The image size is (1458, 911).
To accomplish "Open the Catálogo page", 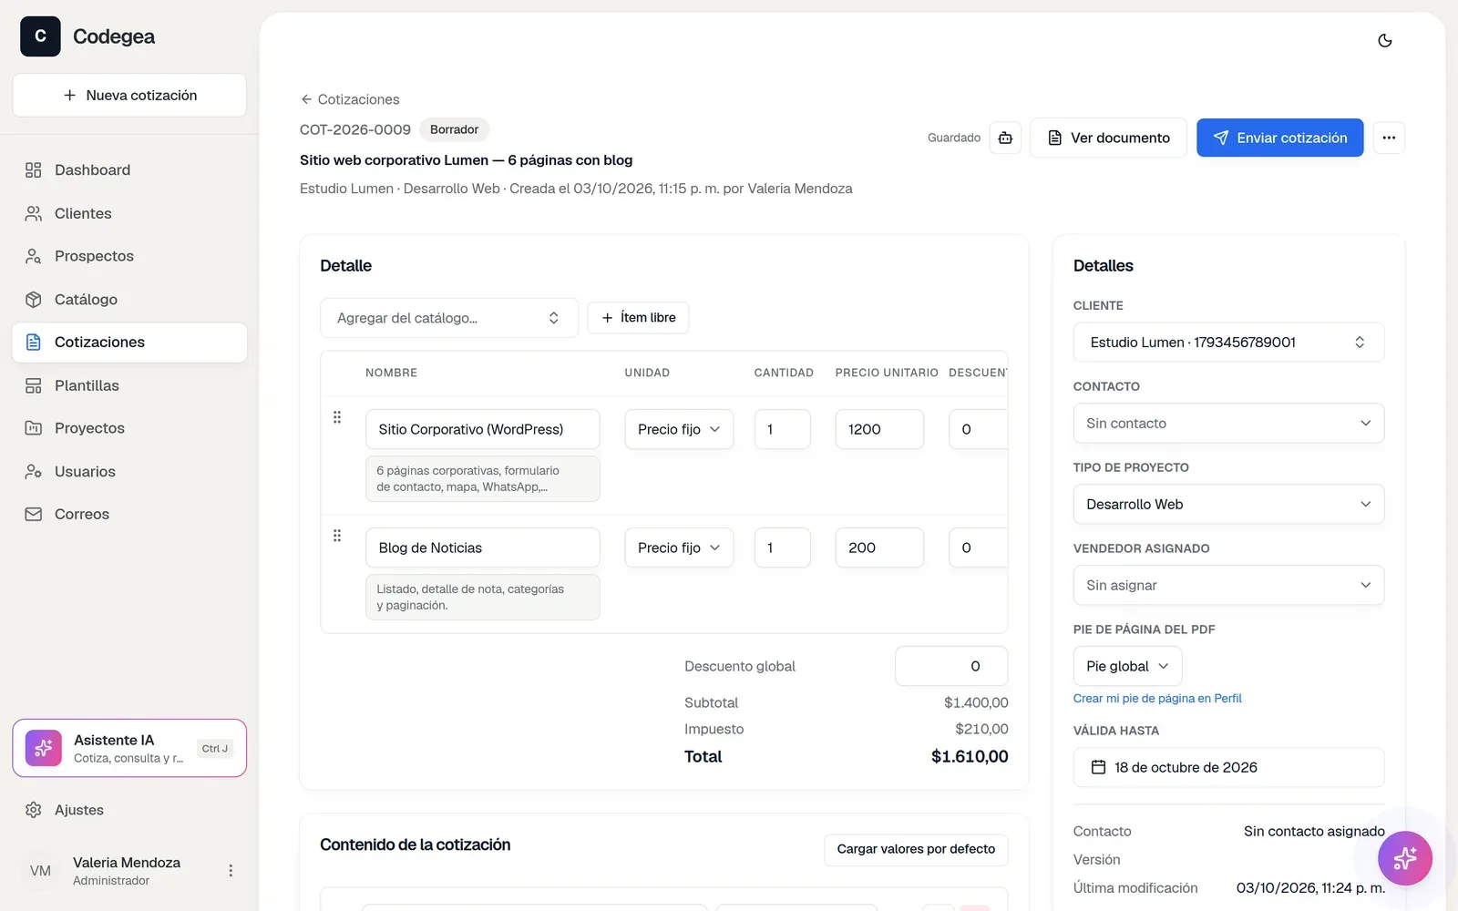I will [x=129, y=300].
